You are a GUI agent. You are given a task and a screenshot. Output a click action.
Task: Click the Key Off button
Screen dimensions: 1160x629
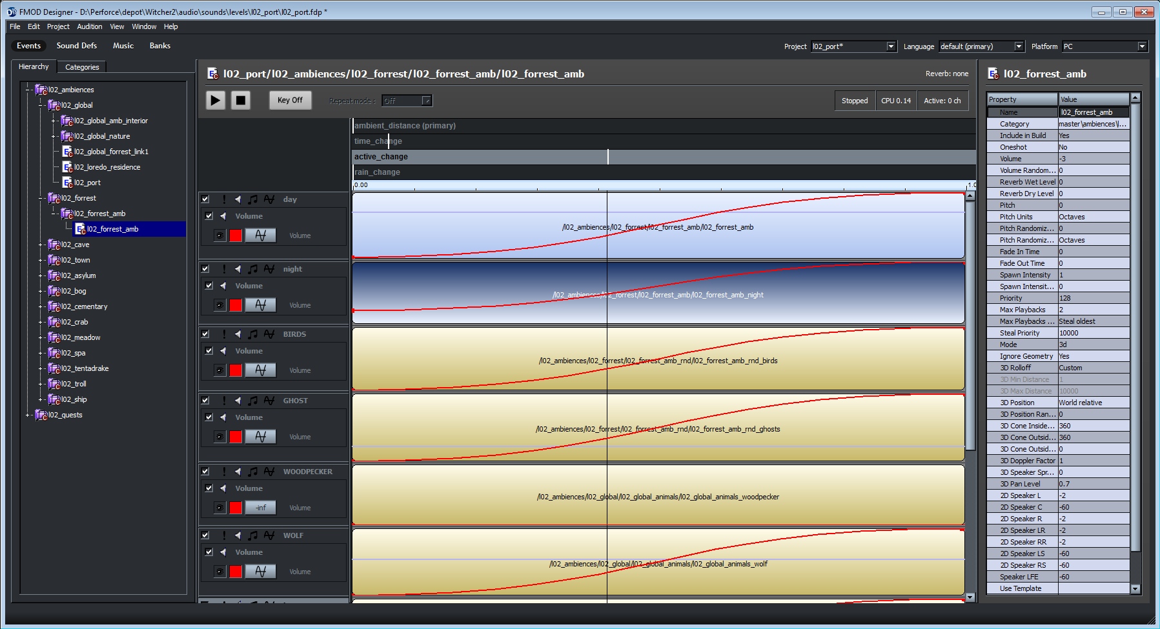click(x=290, y=100)
